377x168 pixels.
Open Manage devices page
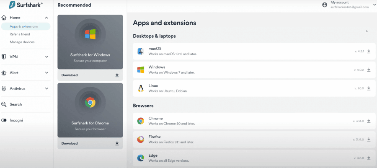pyautogui.click(x=22, y=42)
